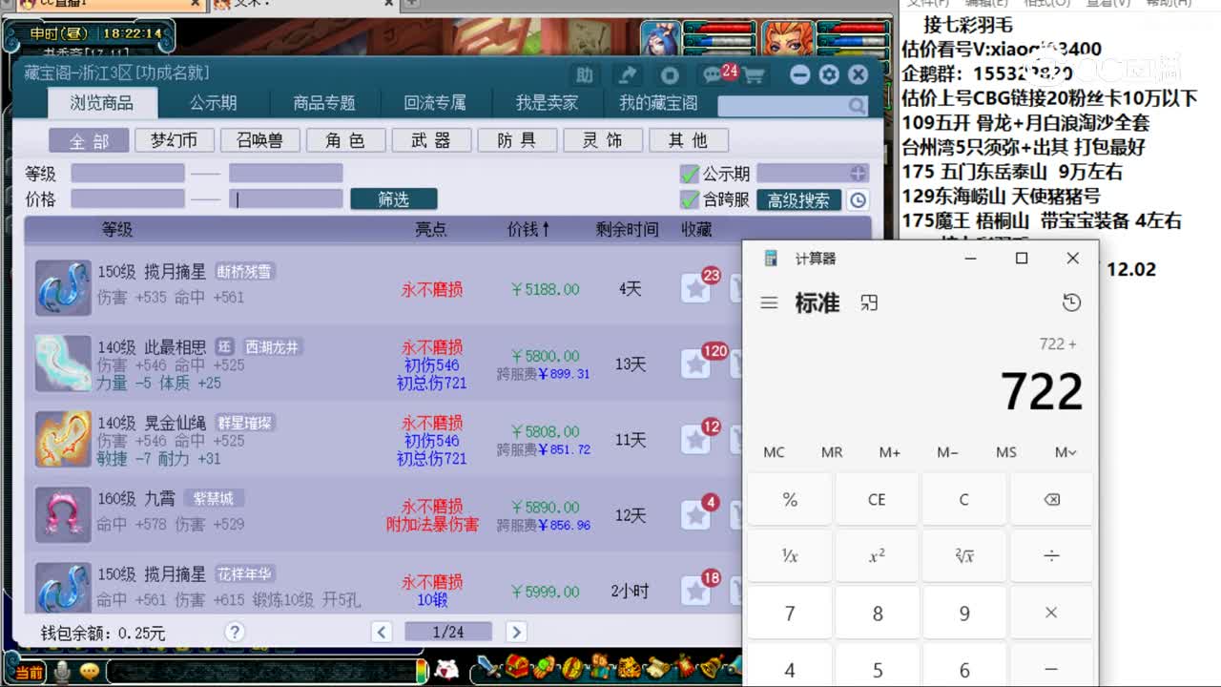The width and height of the screenshot is (1221, 687).
Task: Favorite the 150级 揽月摘星 listing star
Action: click(695, 288)
